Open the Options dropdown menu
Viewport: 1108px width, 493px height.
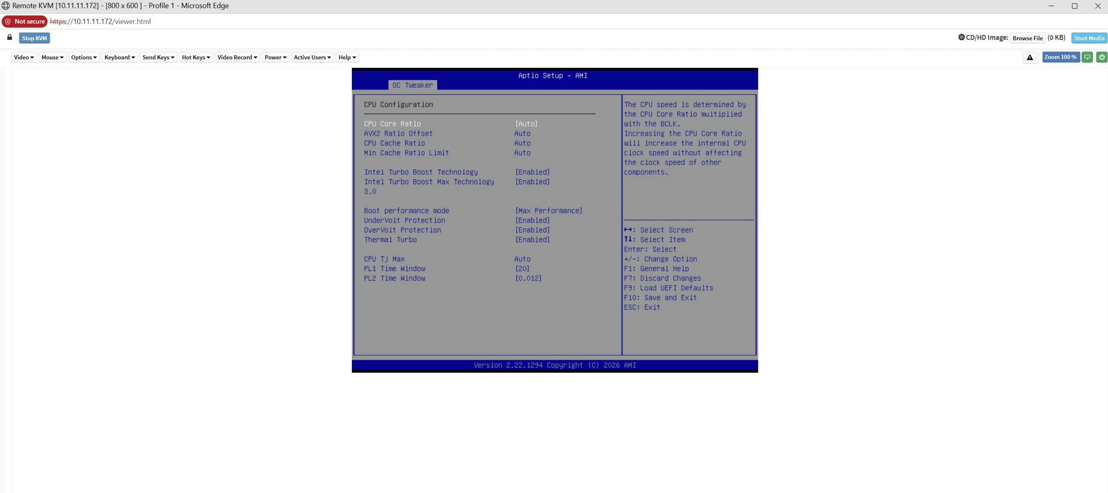coord(84,57)
